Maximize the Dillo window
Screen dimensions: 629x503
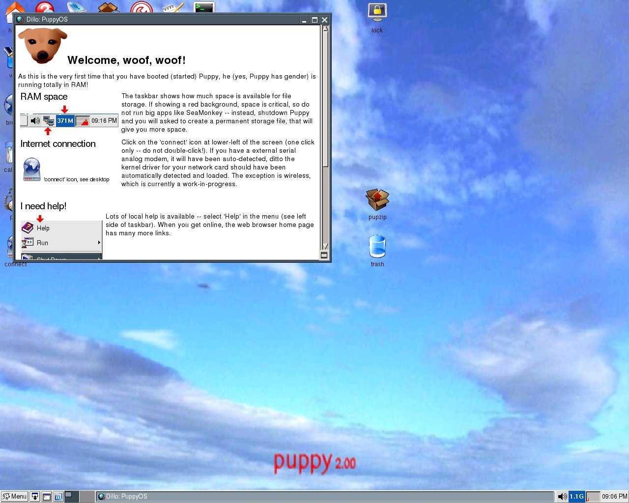(x=314, y=20)
